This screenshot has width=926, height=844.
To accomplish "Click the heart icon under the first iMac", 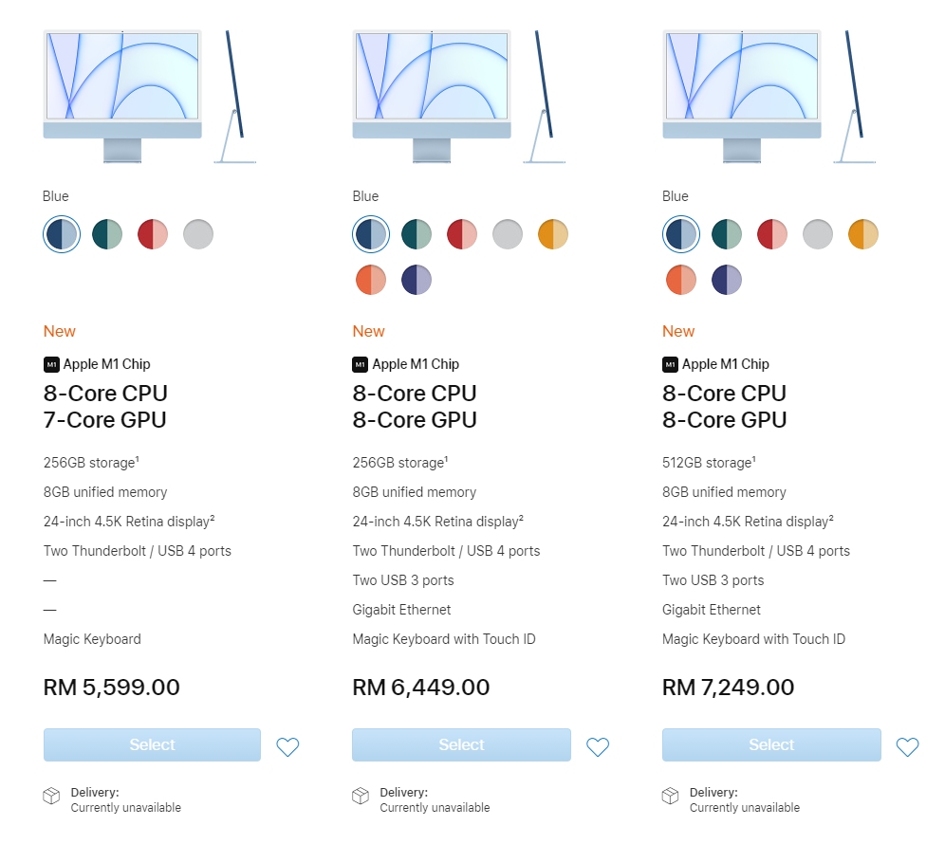I will 287,745.
